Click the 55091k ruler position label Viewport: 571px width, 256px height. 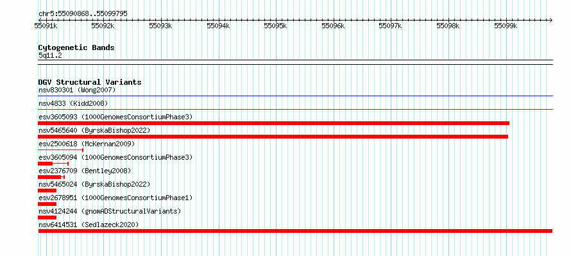coord(46,26)
